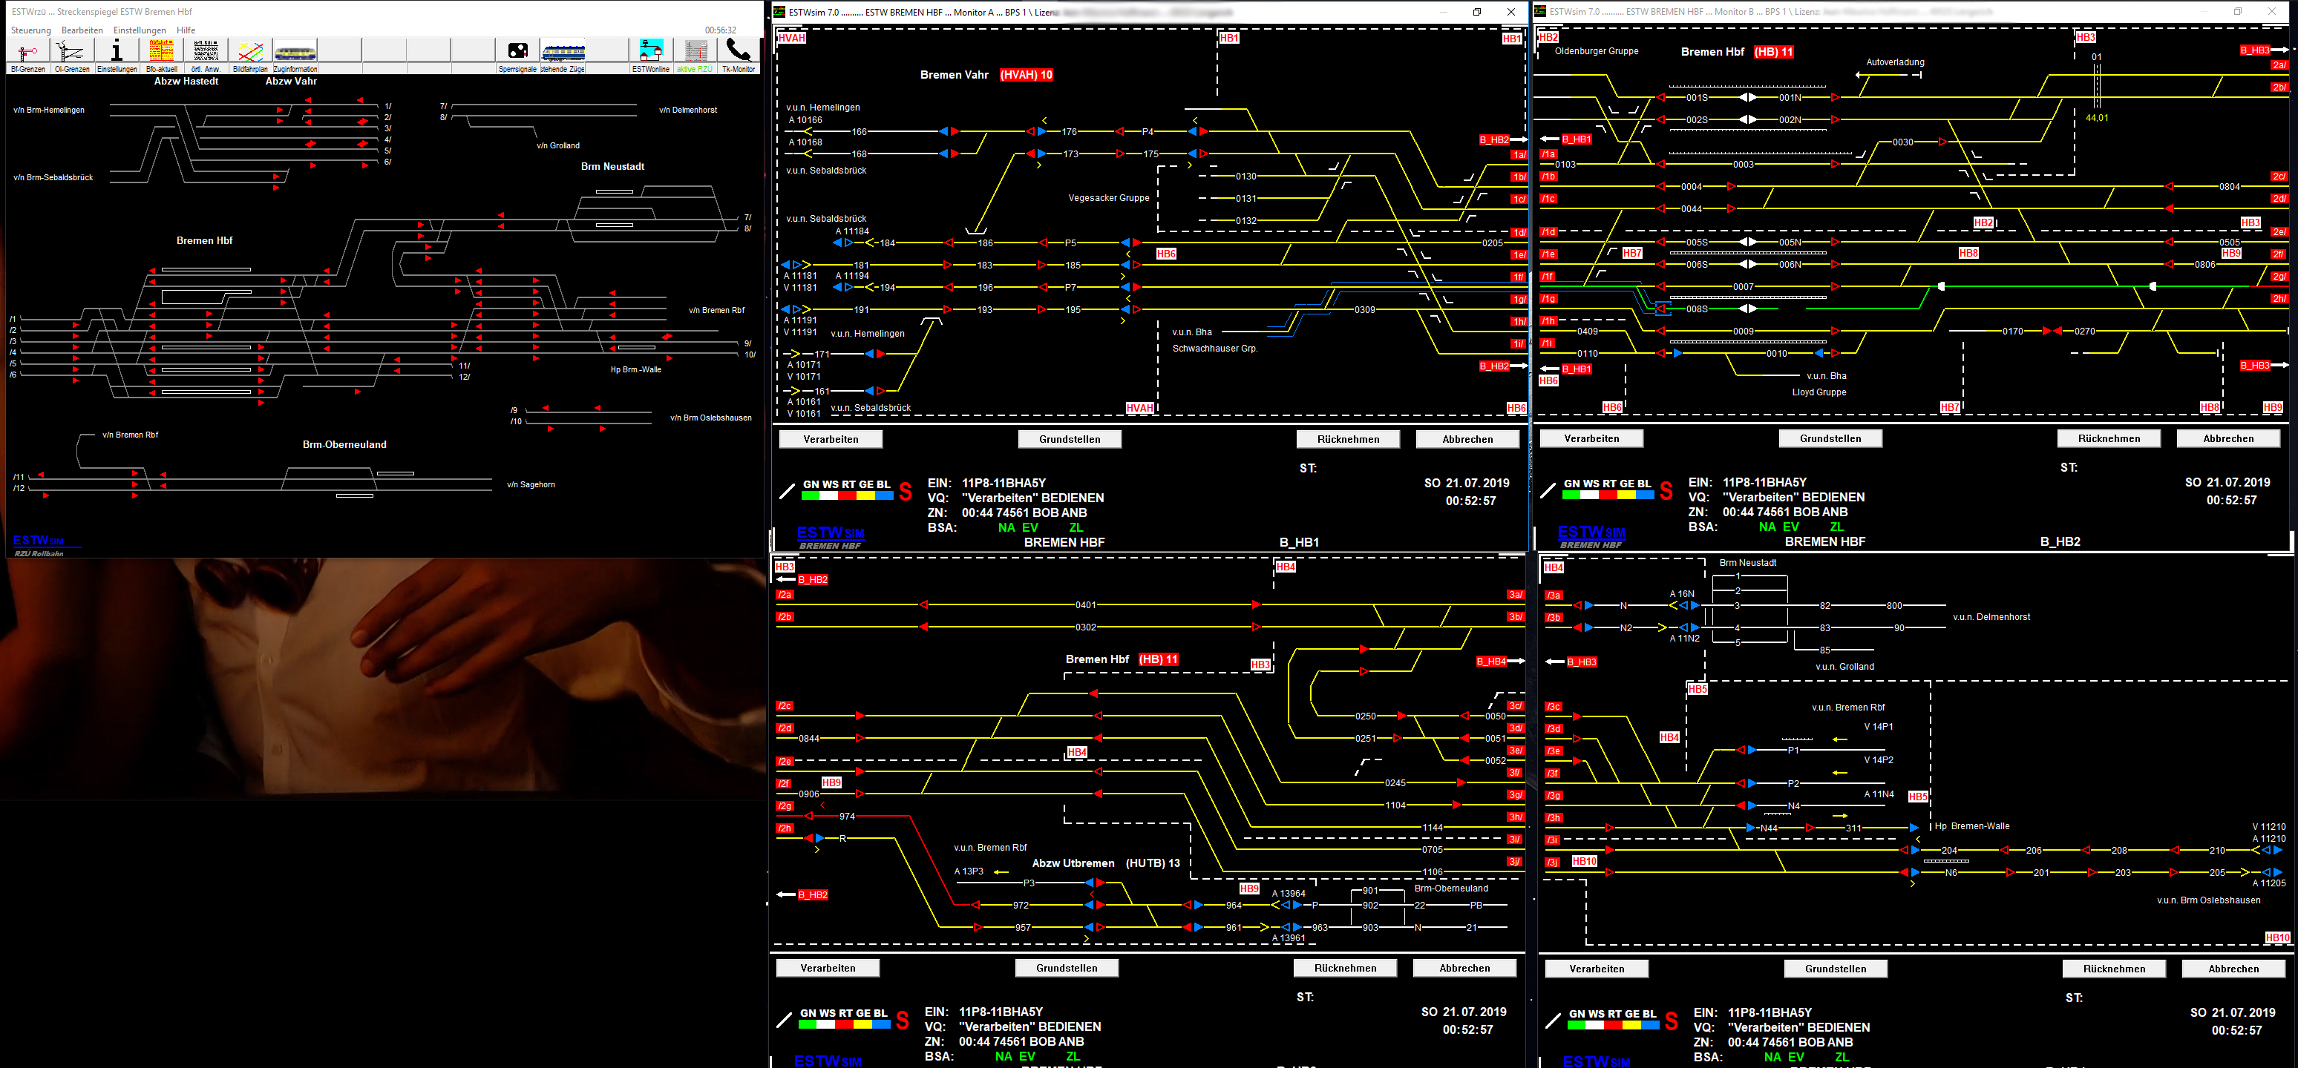Open the Einstellungen menu
Viewport: 2298px width, 1068px height.
[139, 30]
